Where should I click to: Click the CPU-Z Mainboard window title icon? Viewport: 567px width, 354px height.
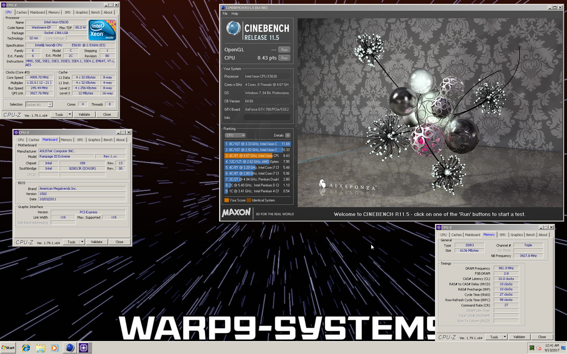tap(16, 132)
